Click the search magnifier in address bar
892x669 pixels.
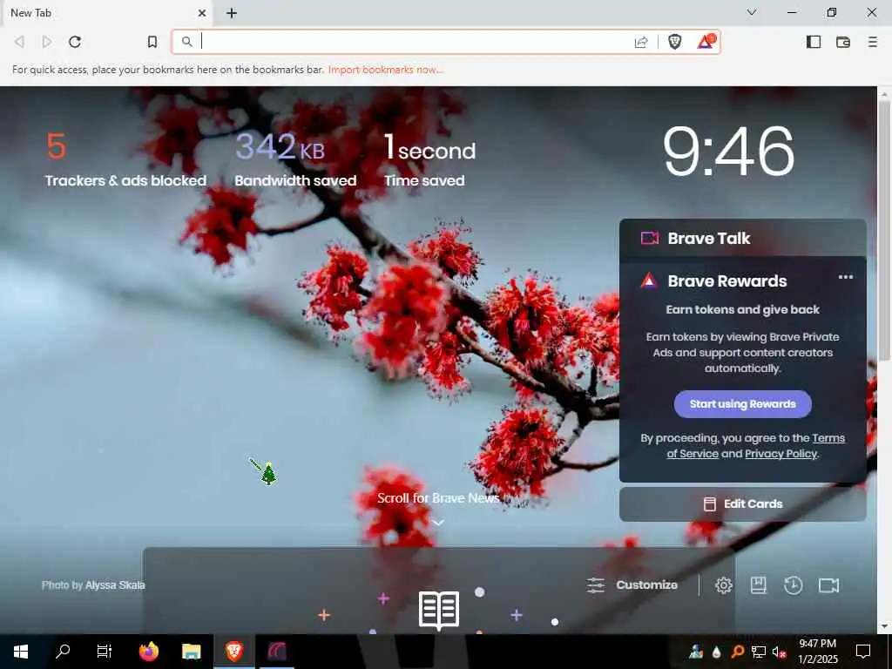click(x=186, y=42)
